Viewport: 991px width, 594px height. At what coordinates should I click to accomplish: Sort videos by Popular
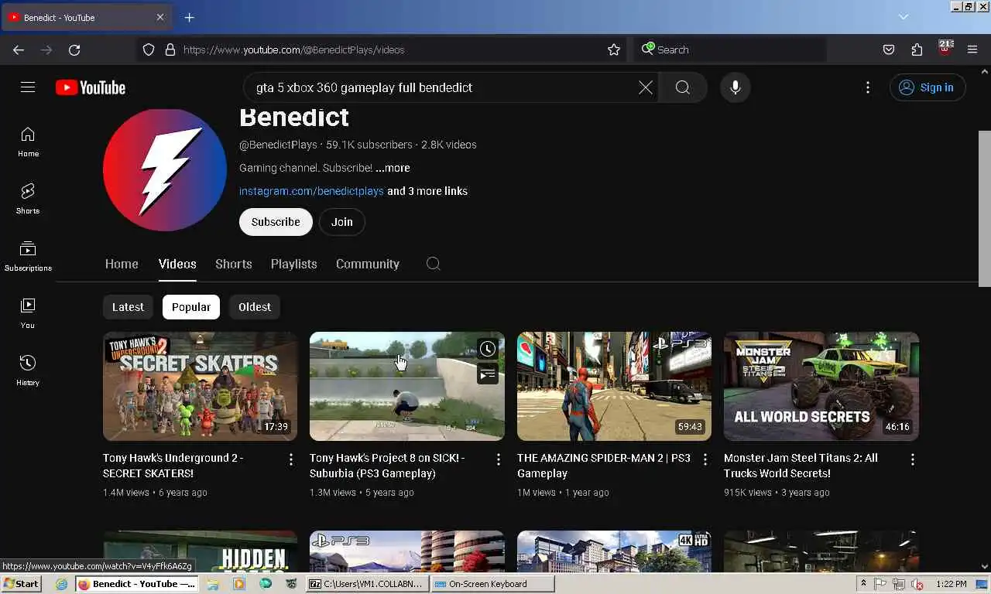(191, 307)
